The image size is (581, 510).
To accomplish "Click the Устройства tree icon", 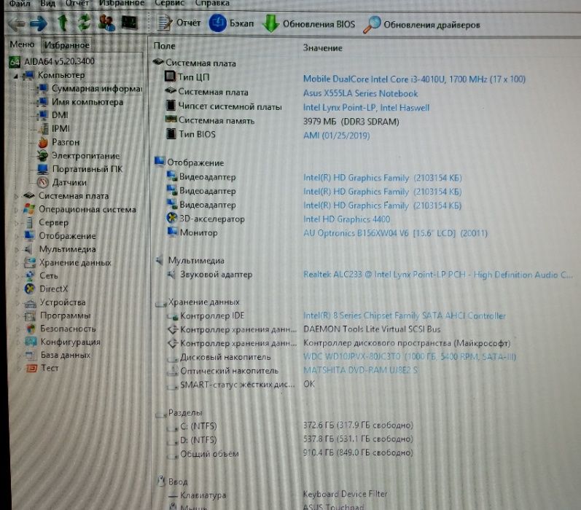I will (x=30, y=303).
